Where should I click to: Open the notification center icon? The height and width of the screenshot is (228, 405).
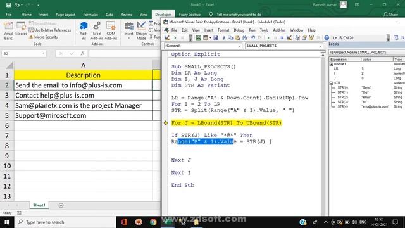395,222
